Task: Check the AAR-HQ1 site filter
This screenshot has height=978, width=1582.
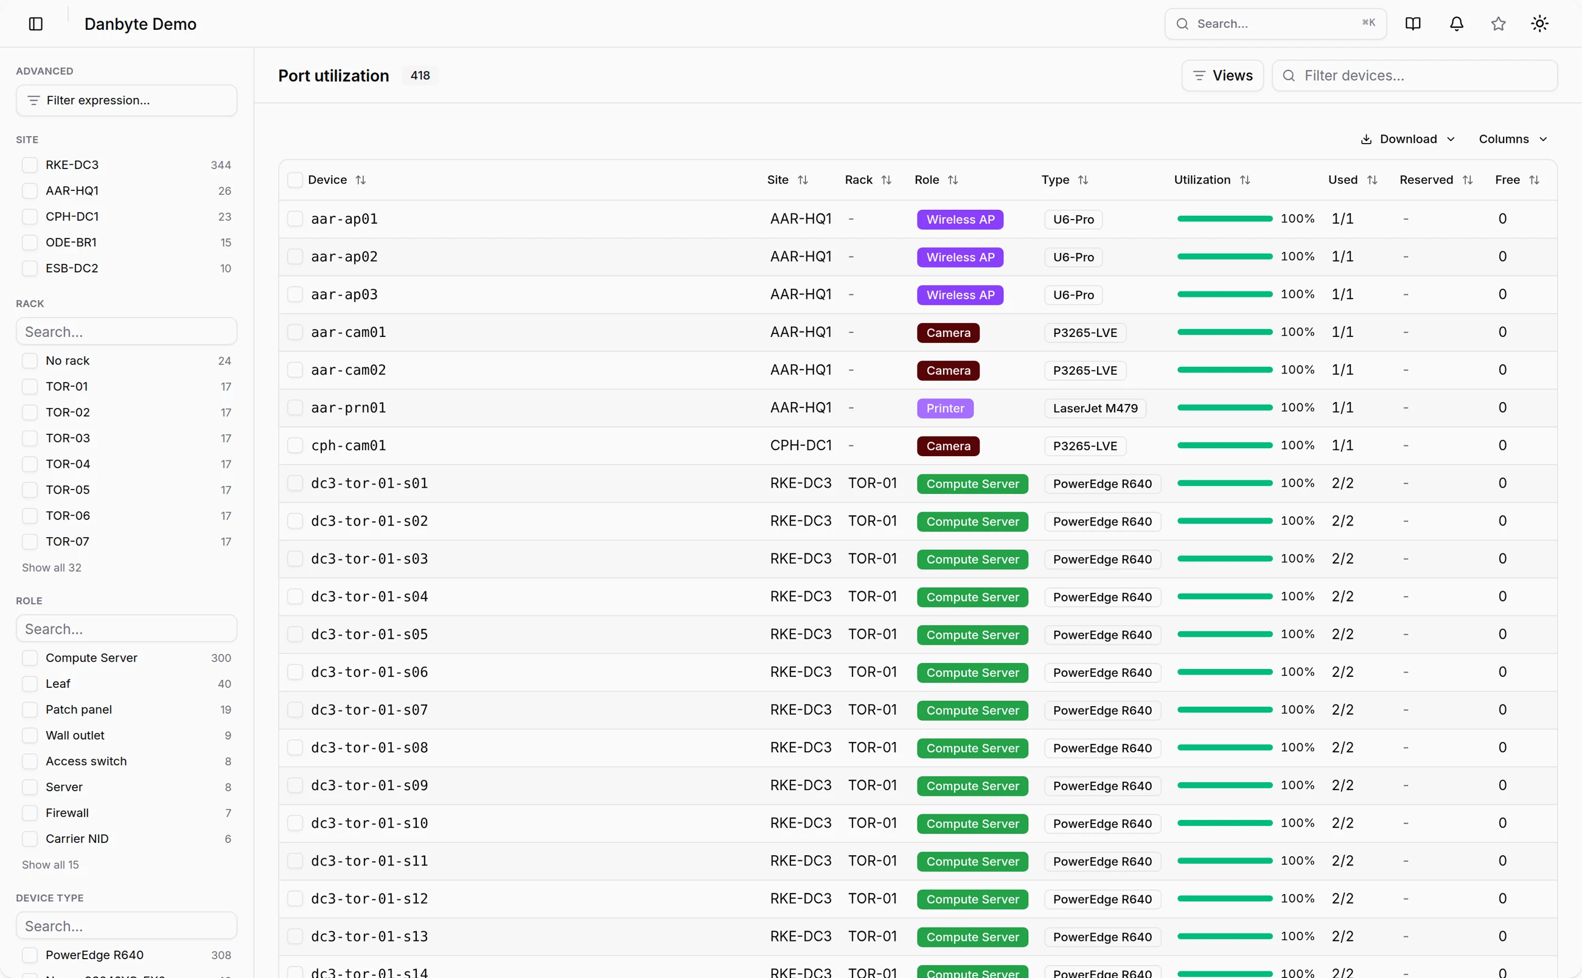Action: pyautogui.click(x=30, y=191)
